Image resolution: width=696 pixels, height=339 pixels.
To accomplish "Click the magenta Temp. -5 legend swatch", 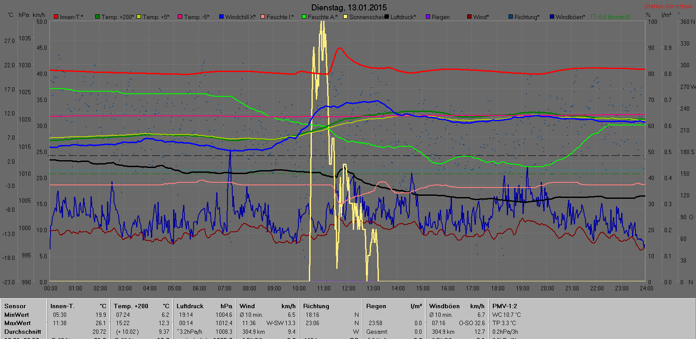I will click(x=180, y=17).
